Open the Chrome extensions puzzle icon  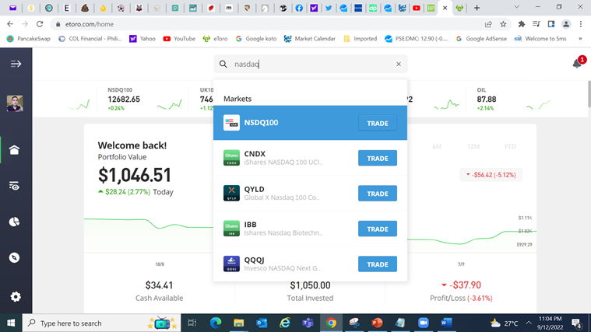click(522, 24)
